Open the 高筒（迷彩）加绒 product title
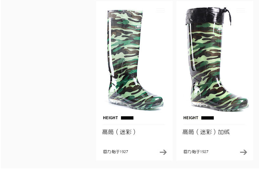 pyautogui.click(x=206, y=132)
